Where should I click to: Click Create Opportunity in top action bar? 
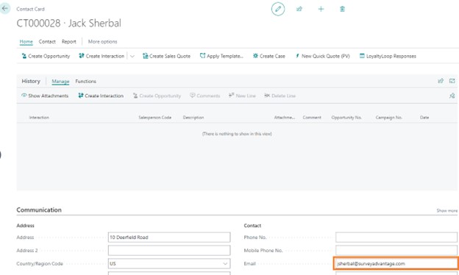tap(46, 56)
